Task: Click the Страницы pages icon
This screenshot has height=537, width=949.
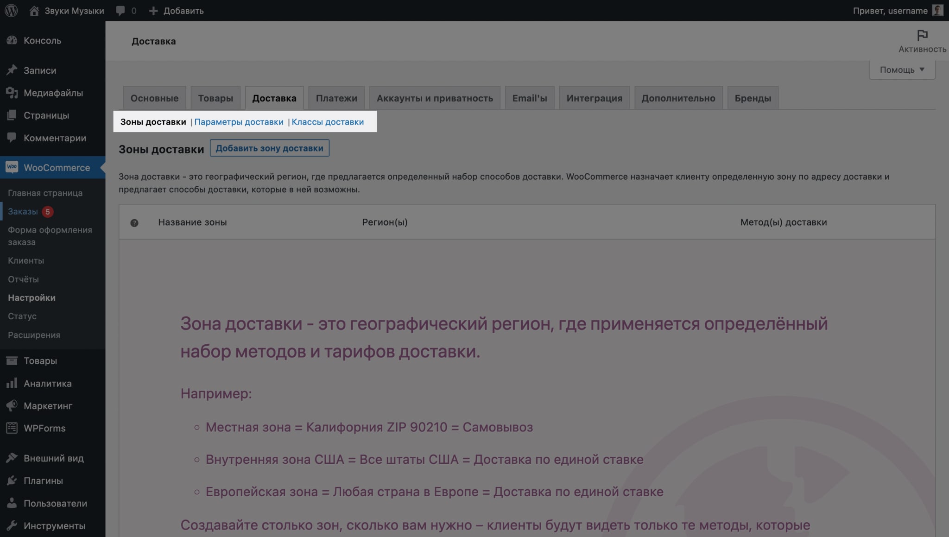Action: (12, 115)
